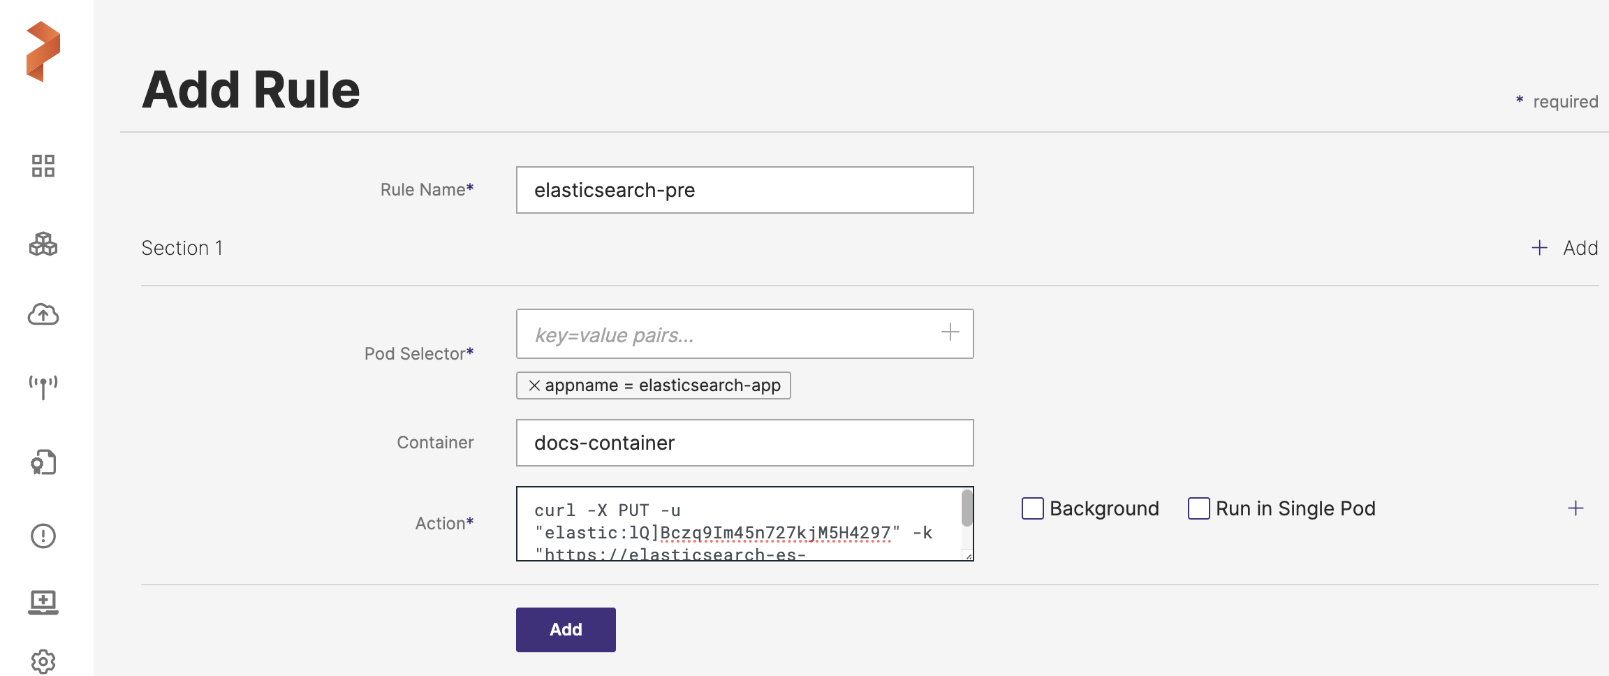Enable the Background checkbox

pyautogui.click(x=1033, y=508)
